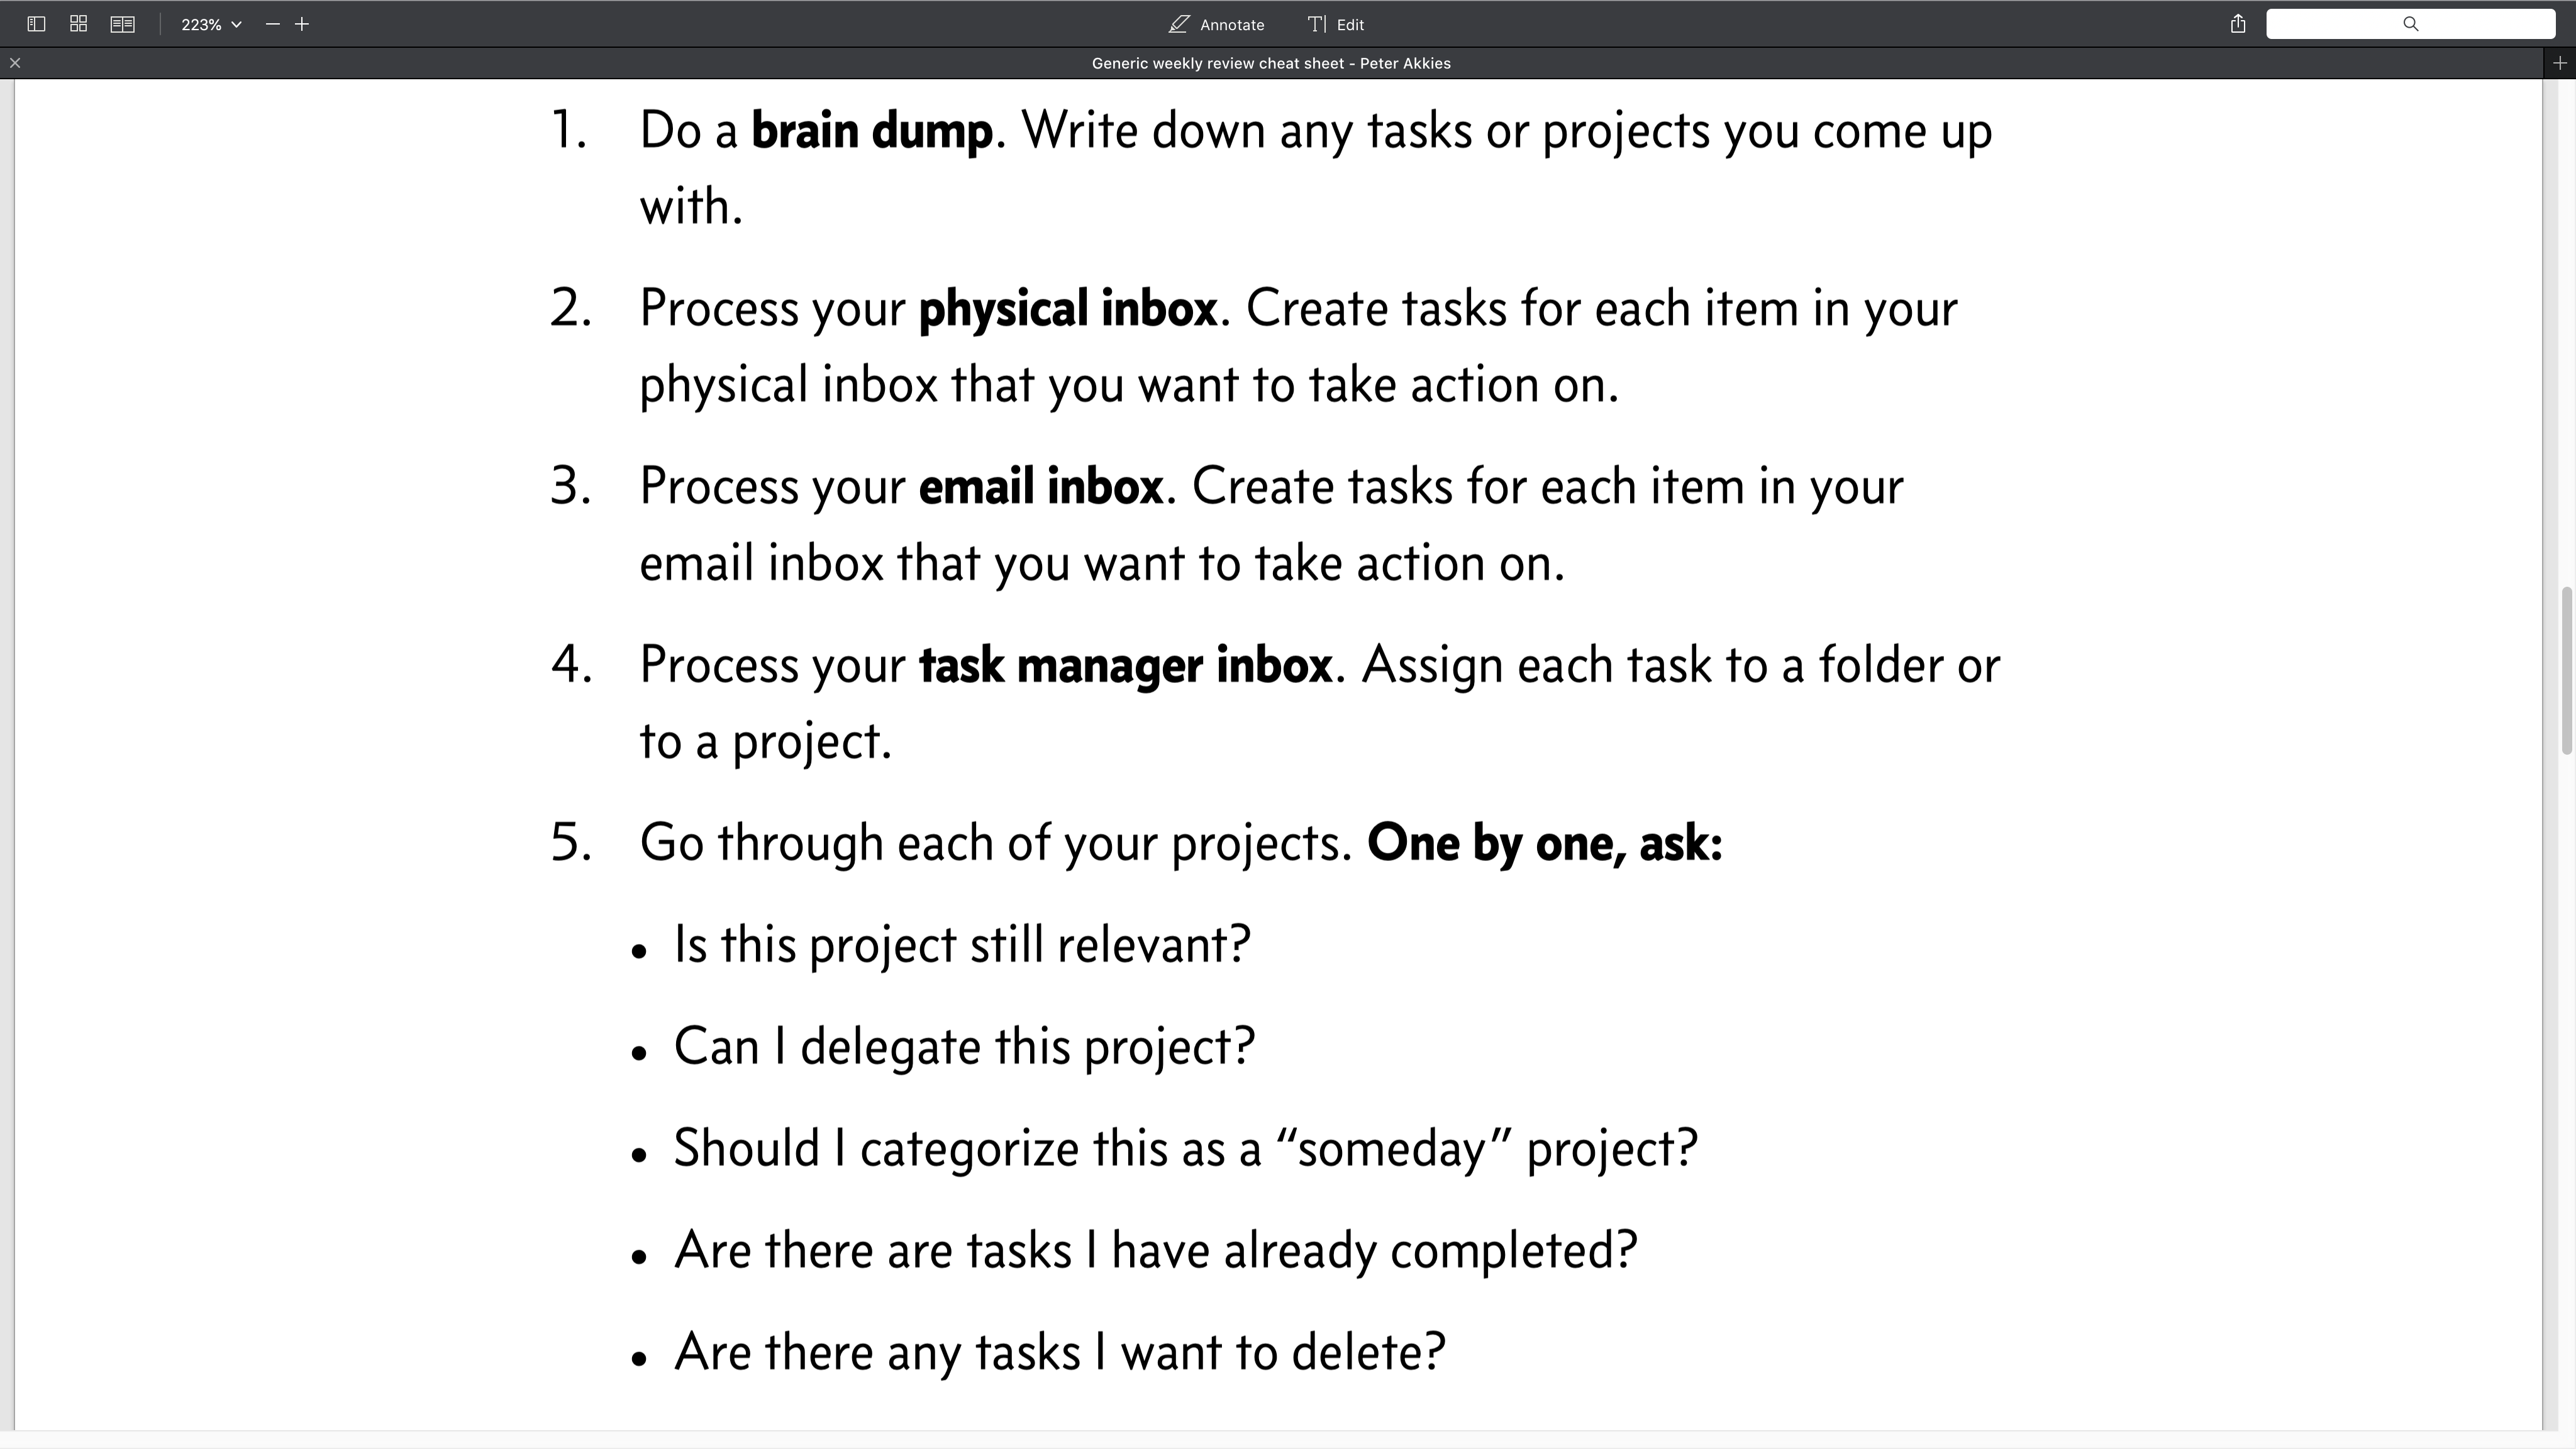
Task: Click the magnifying glass search icon
Action: click(2411, 24)
